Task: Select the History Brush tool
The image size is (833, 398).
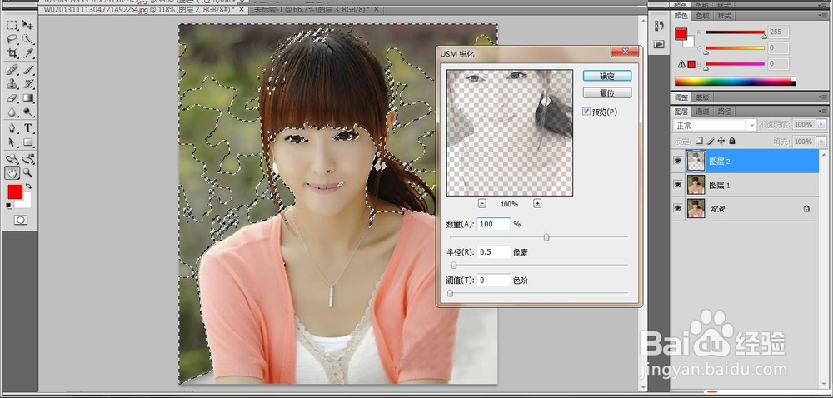Action: (28, 84)
